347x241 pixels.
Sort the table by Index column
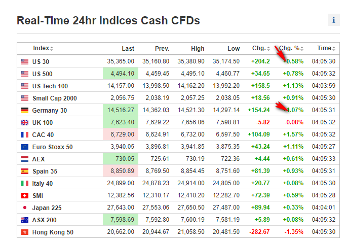(43, 49)
